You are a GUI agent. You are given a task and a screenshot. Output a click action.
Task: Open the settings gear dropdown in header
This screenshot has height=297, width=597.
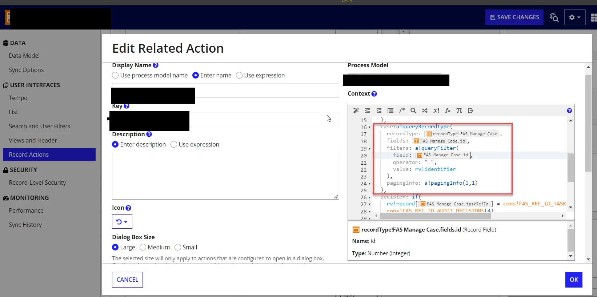(575, 17)
